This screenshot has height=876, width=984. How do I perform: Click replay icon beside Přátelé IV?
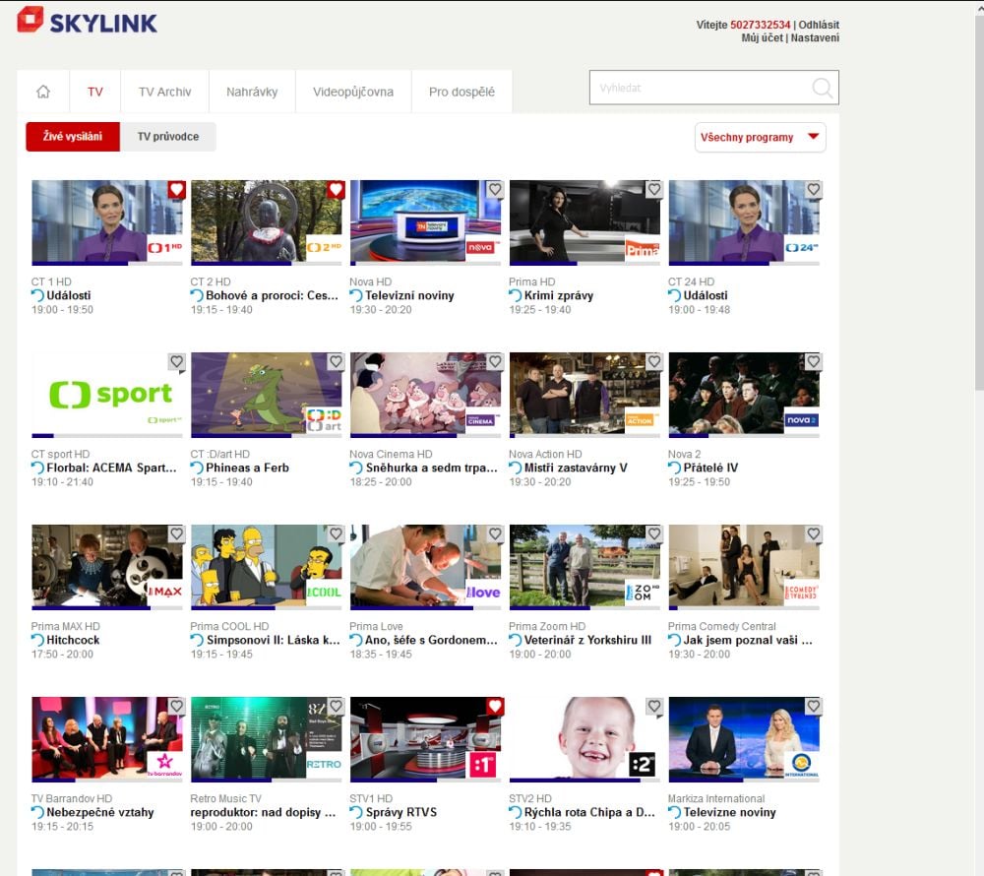click(x=675, y=469)
